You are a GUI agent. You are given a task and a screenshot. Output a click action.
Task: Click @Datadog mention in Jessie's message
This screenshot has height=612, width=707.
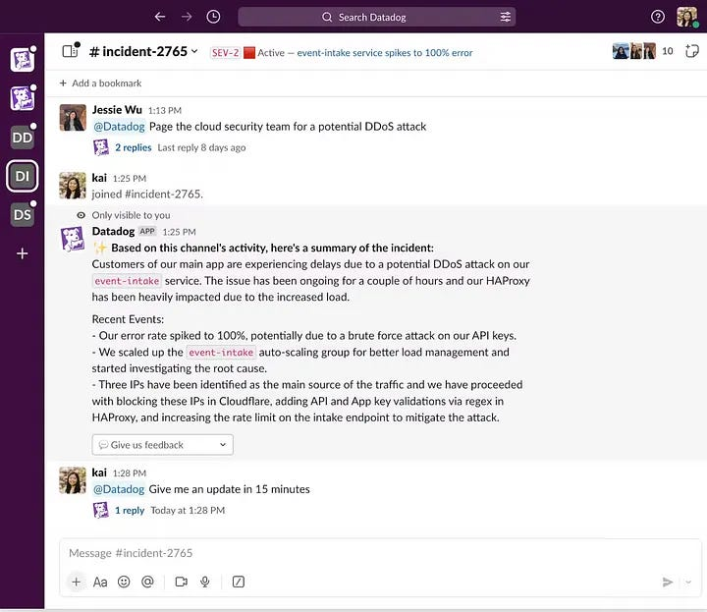[x=119, y=127]
